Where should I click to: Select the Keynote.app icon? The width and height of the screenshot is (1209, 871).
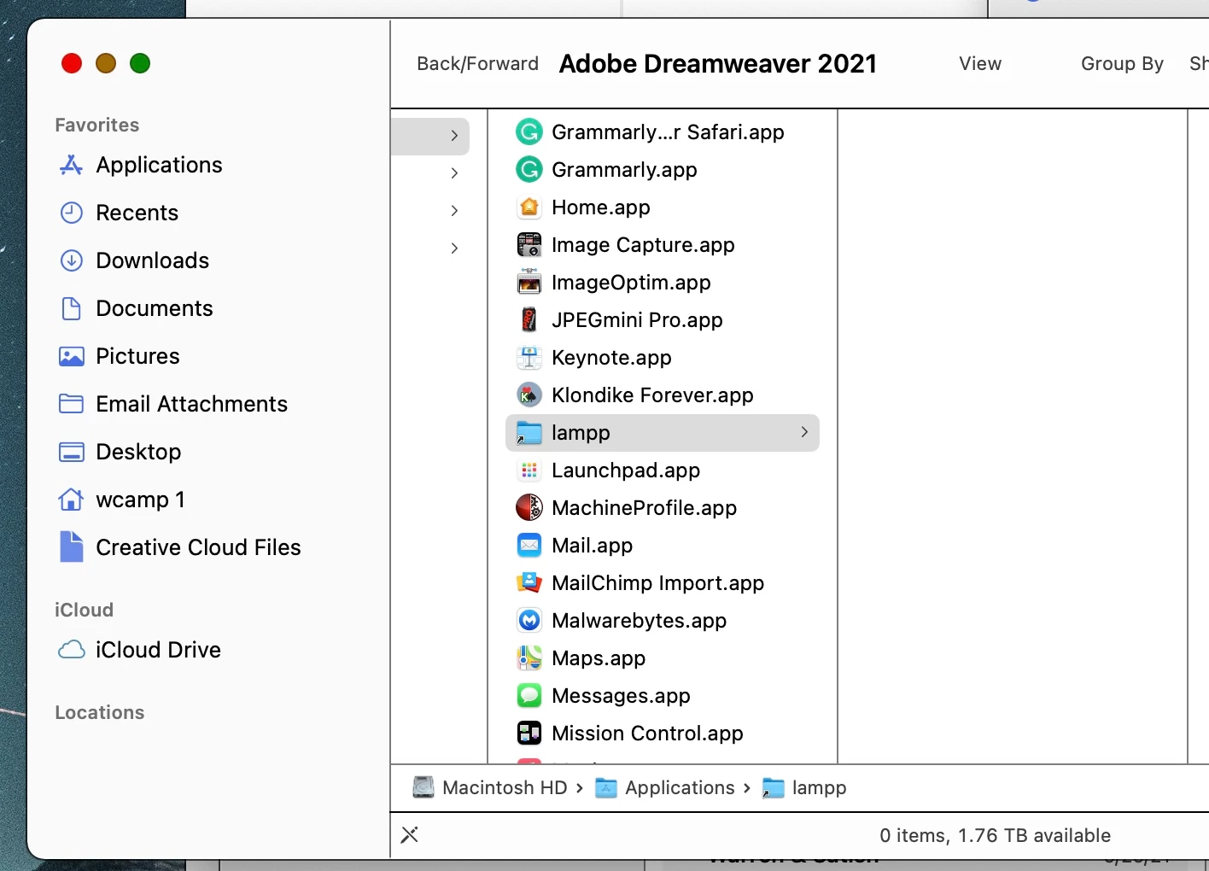point(529,358)
